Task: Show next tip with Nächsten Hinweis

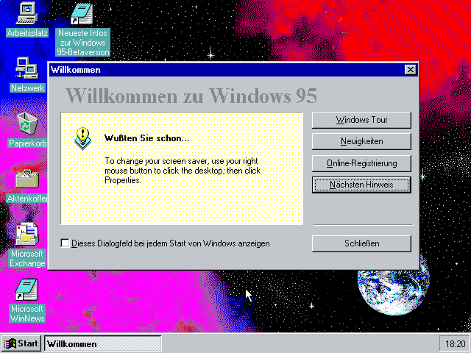Action: pyautogui.click(x=361, y=185)
